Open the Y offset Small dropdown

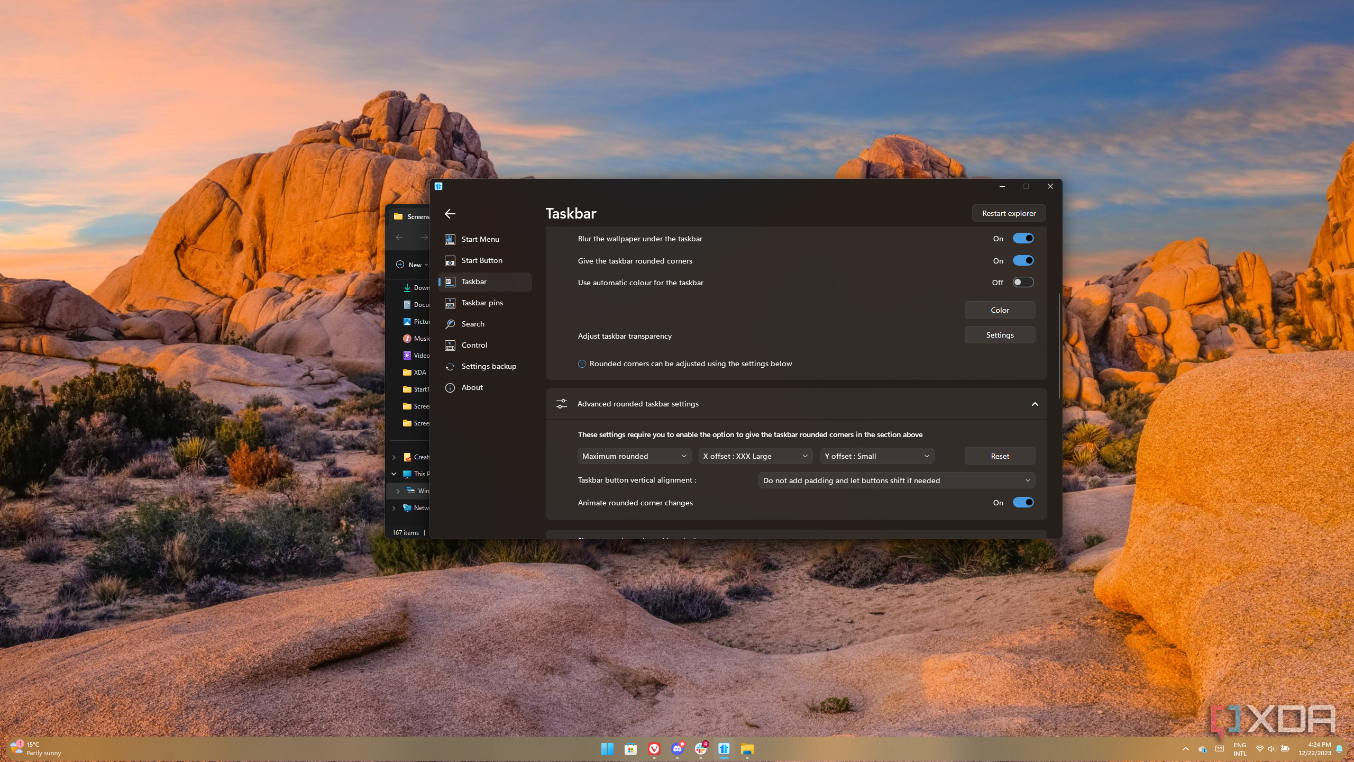[877, 456]
